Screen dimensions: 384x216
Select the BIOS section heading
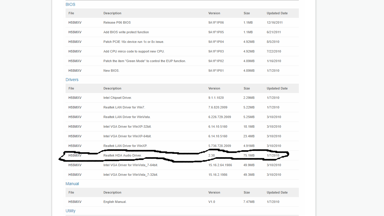tap(70, 4)
